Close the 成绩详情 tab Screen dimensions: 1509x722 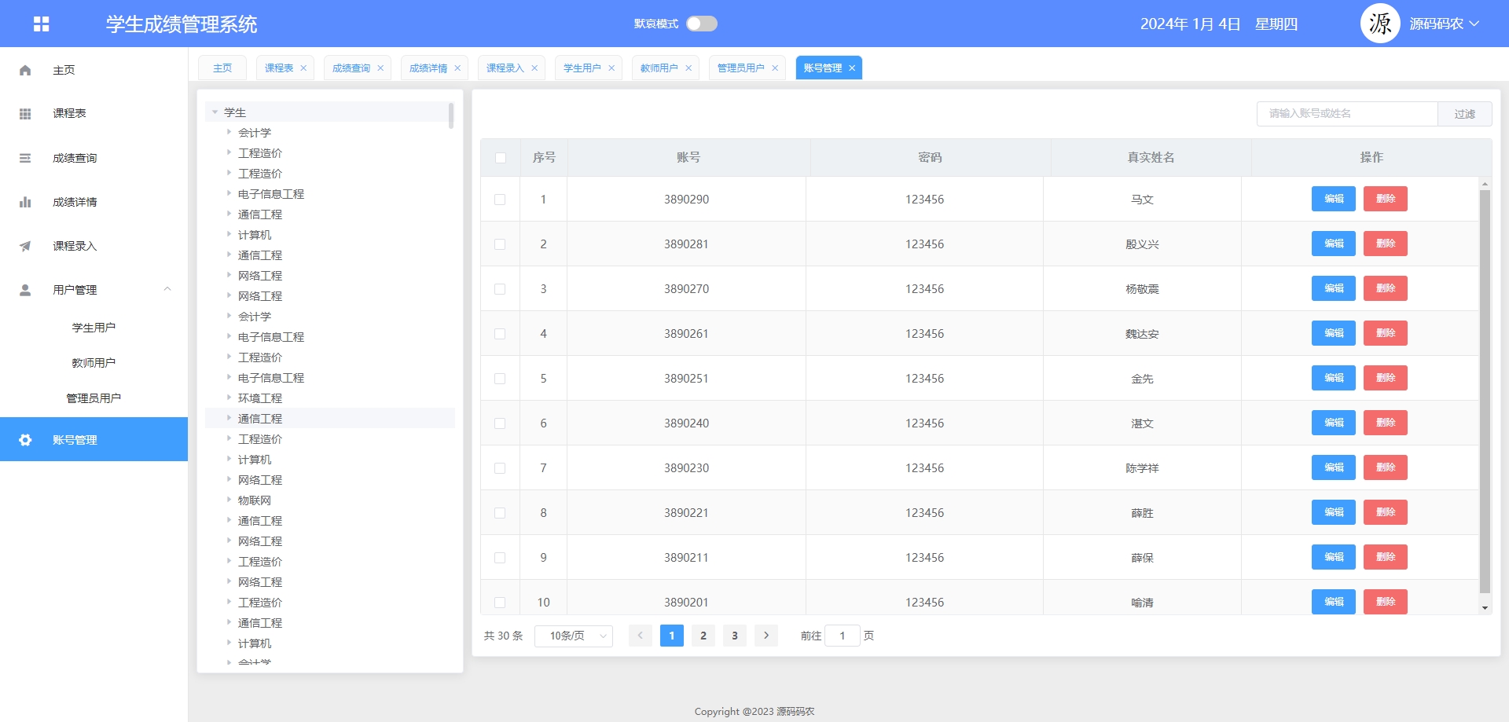(457, 68)
